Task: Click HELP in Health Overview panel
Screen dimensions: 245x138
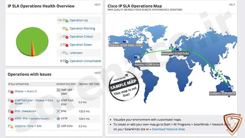Action: [98, 5]
